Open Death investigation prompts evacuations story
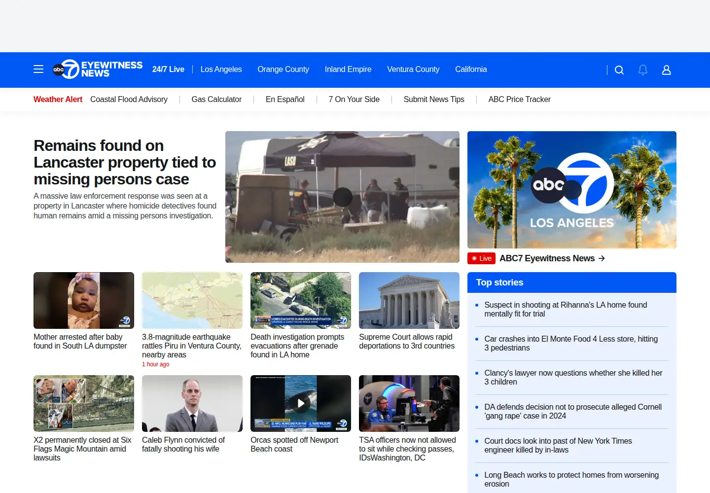This screenshot has width=710, height=493. pos(297,346)
